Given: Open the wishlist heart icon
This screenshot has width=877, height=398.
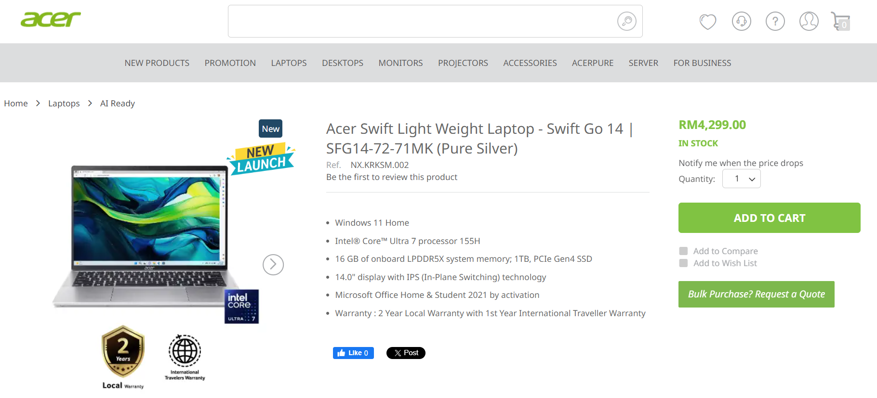Looking at the screenshot, I should 708,22.
